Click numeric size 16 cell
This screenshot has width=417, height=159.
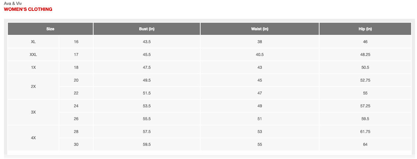(76, 42)
